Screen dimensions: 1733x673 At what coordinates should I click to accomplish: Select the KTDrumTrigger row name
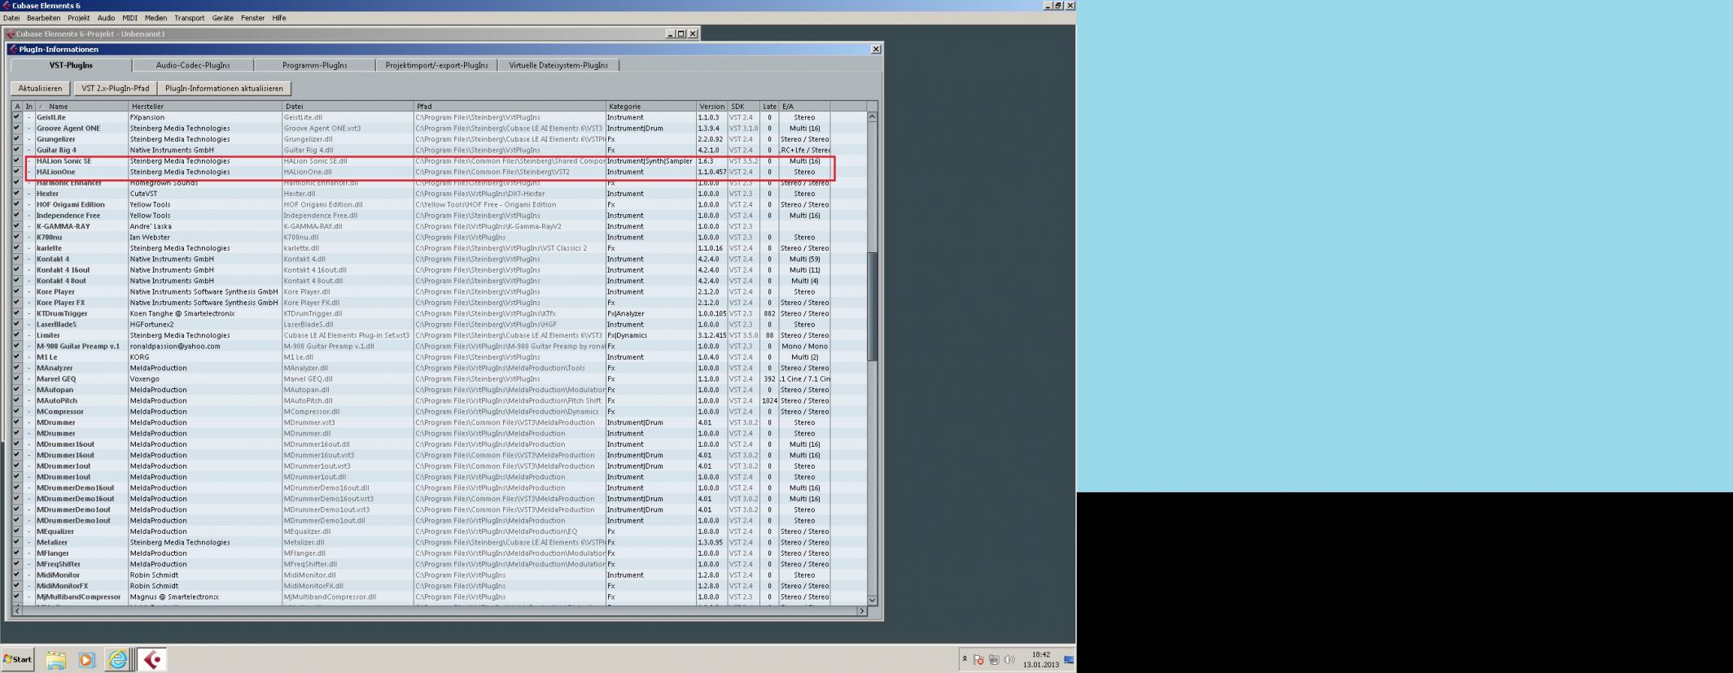[62, 313]
